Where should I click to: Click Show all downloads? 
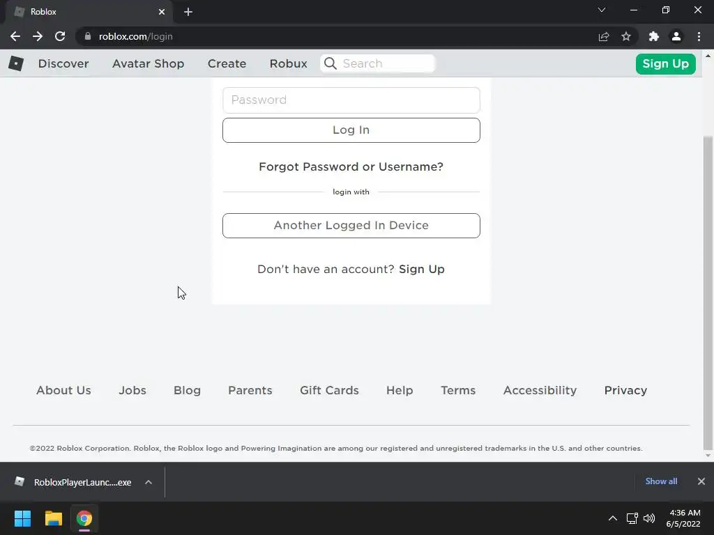[661, 481]
